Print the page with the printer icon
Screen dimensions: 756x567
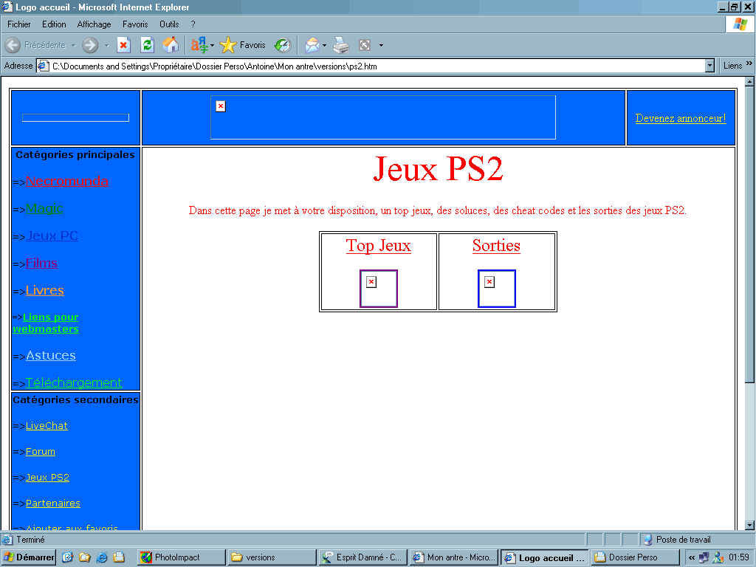pos(341,45)
